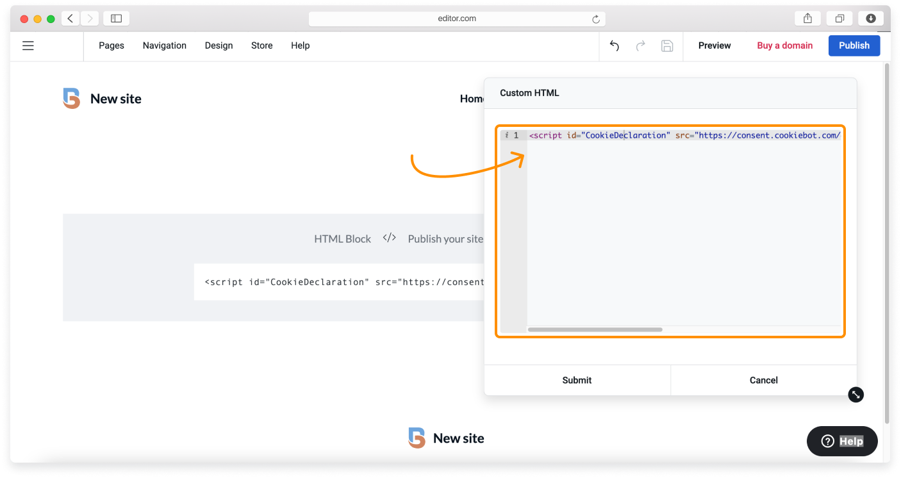
Task: Click the page reload icon
Action: click(596, 19)
